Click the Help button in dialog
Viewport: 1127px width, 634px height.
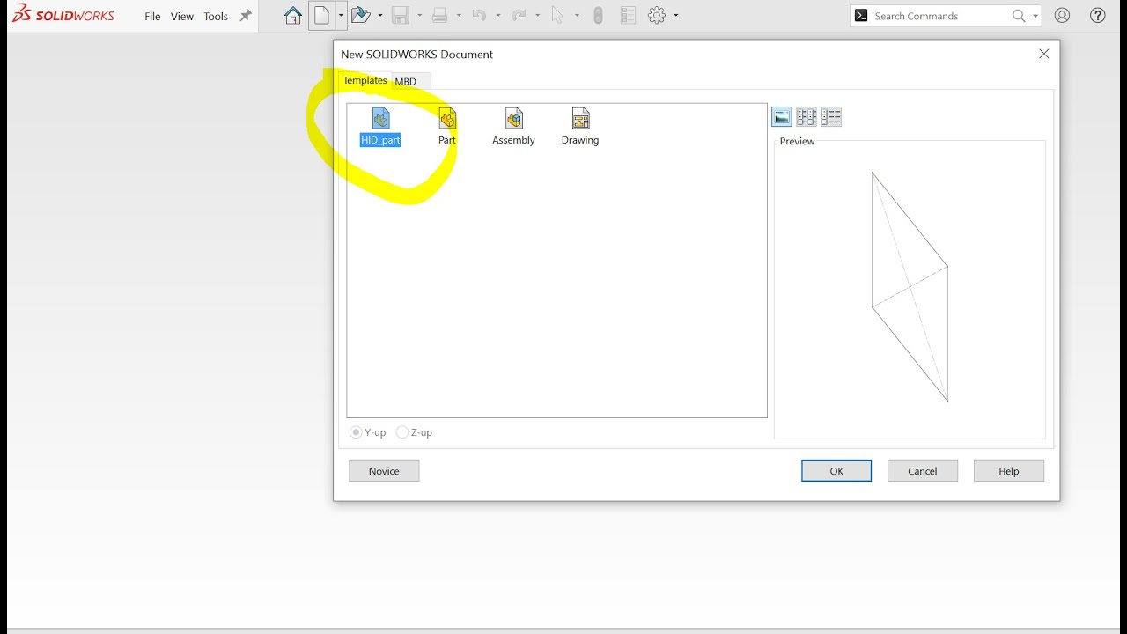tap(1009, 471)
